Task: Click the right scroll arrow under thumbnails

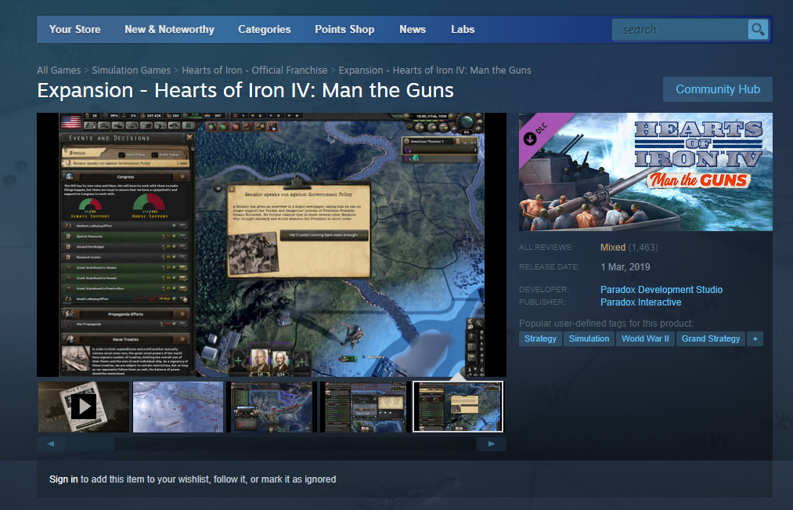Action: [x=491, y=443]
